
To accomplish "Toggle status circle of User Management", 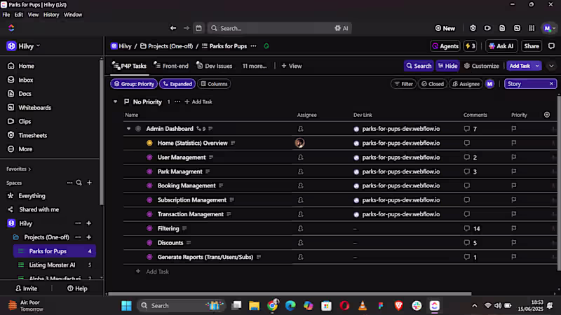I will point(149,157).
